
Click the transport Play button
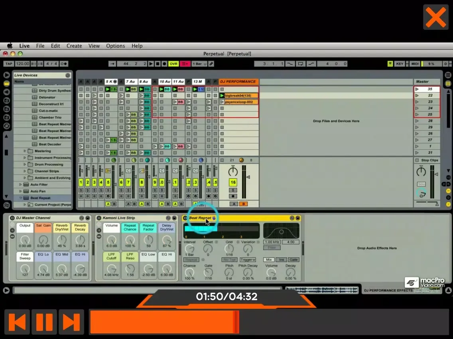[x=151, y=64]
